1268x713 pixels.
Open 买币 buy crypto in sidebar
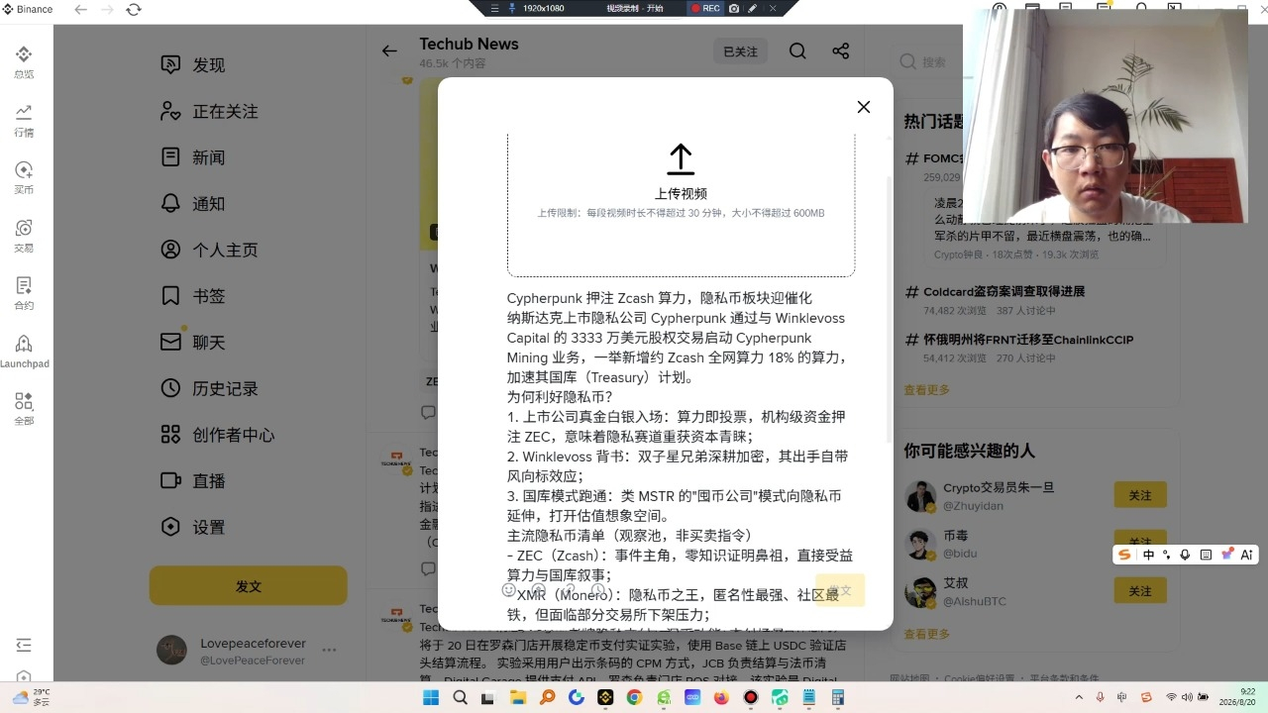click(24, 177)
